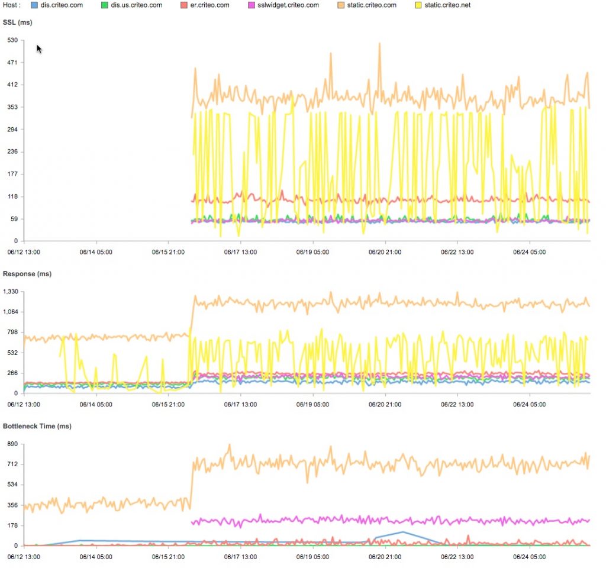Image resolution: width=606 pixels, height=568 pixels.
Task: Click 06/15 21:00 tick label under Response chart
Action: pos(168,405)
